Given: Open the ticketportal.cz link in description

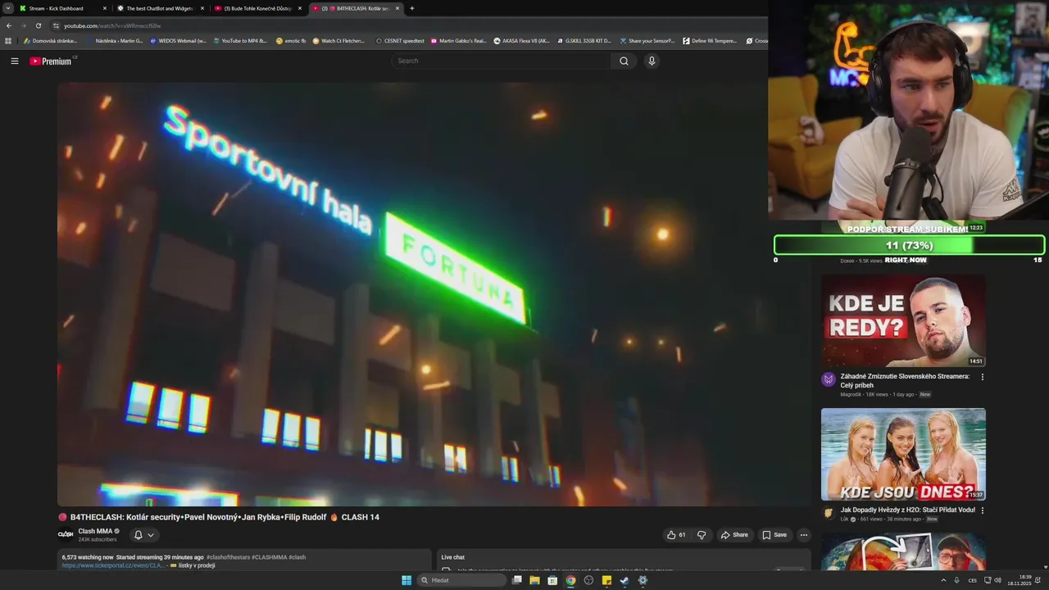Looking at the screenshot, I should [114, 565].
